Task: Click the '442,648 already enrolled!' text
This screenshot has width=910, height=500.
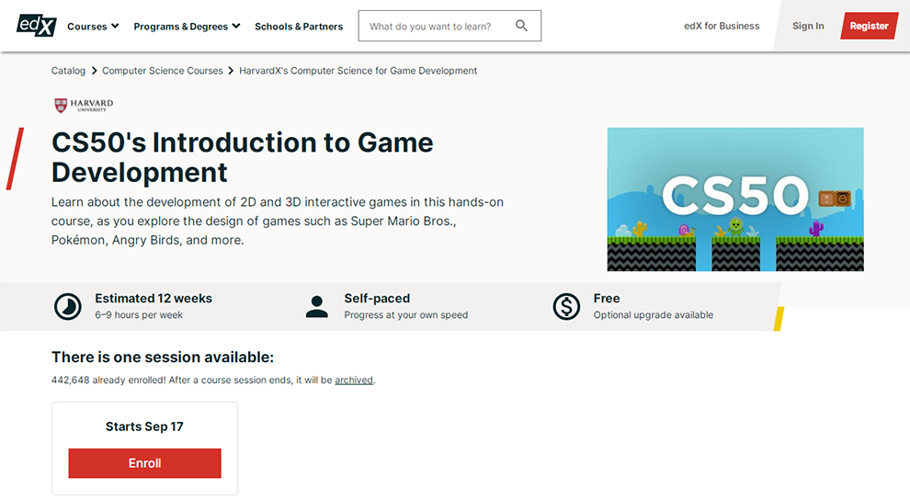Action: coord(108,380)
